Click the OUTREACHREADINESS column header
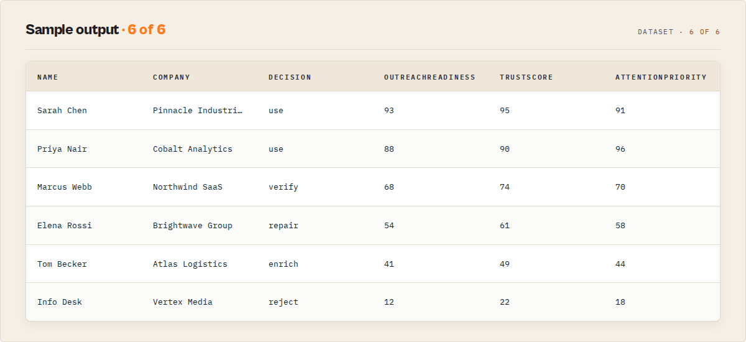The height and width of the screenshot is (342, 746). pyautogui.click(x=430, y=77)
